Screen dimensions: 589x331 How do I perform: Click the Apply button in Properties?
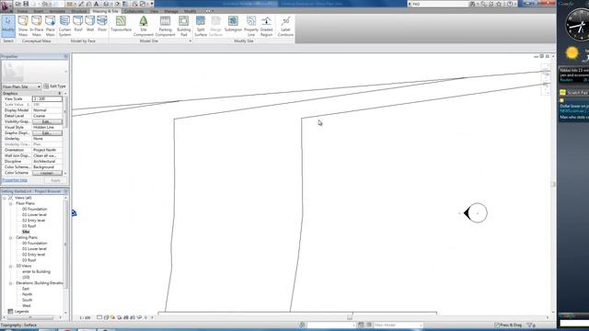(x=55, y=180)
